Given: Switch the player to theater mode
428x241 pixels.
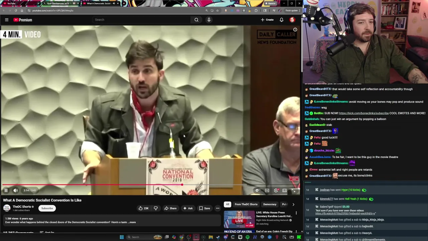Looking at the screenshot, I should pos(285,190).
